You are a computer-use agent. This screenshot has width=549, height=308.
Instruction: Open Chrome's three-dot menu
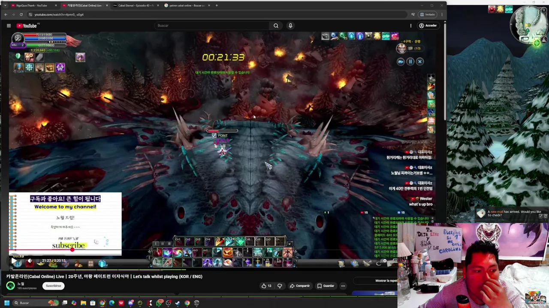(442, 15)
